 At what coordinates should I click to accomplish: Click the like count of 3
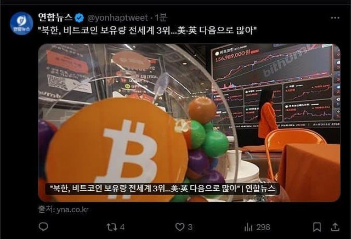190,227
